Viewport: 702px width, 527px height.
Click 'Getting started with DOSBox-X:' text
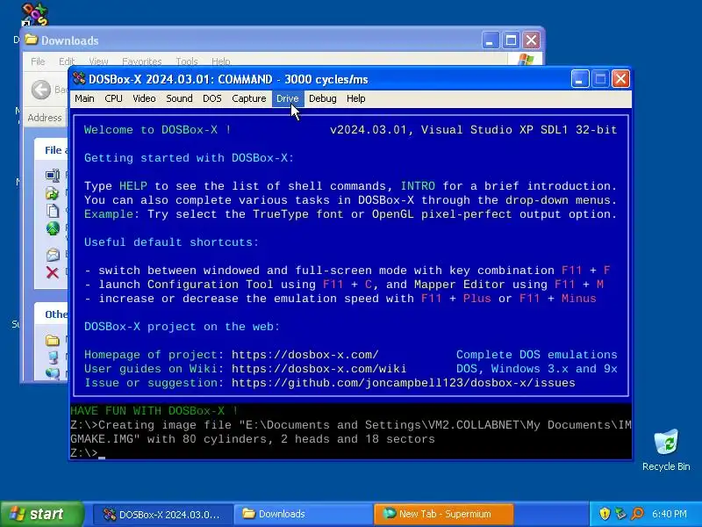pos(189,158)
